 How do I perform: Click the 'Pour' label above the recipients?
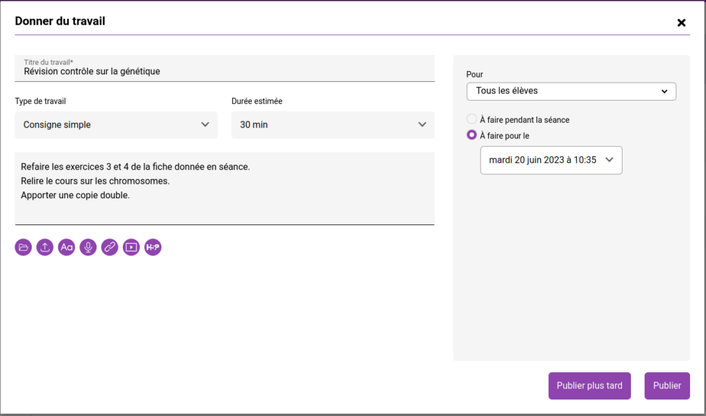[474, 74]
